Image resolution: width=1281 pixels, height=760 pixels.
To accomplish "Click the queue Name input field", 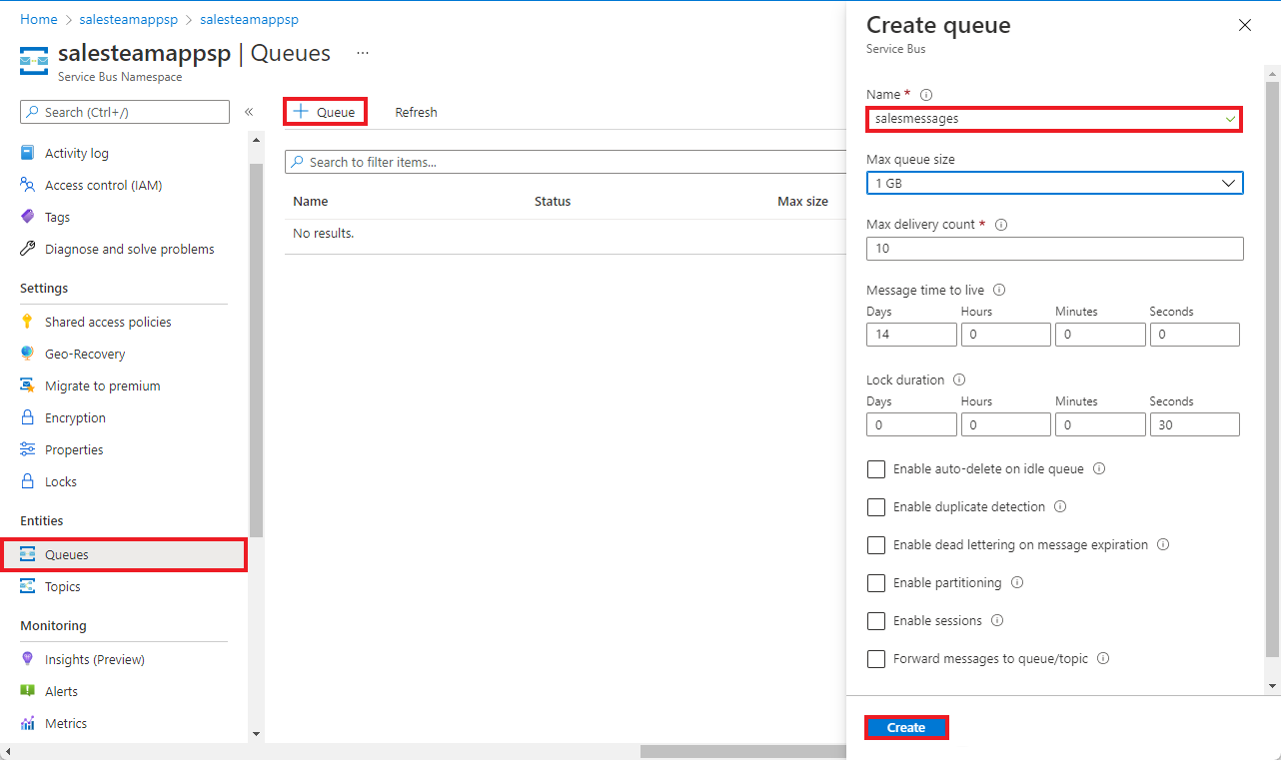I will (x=1054, y=118).
